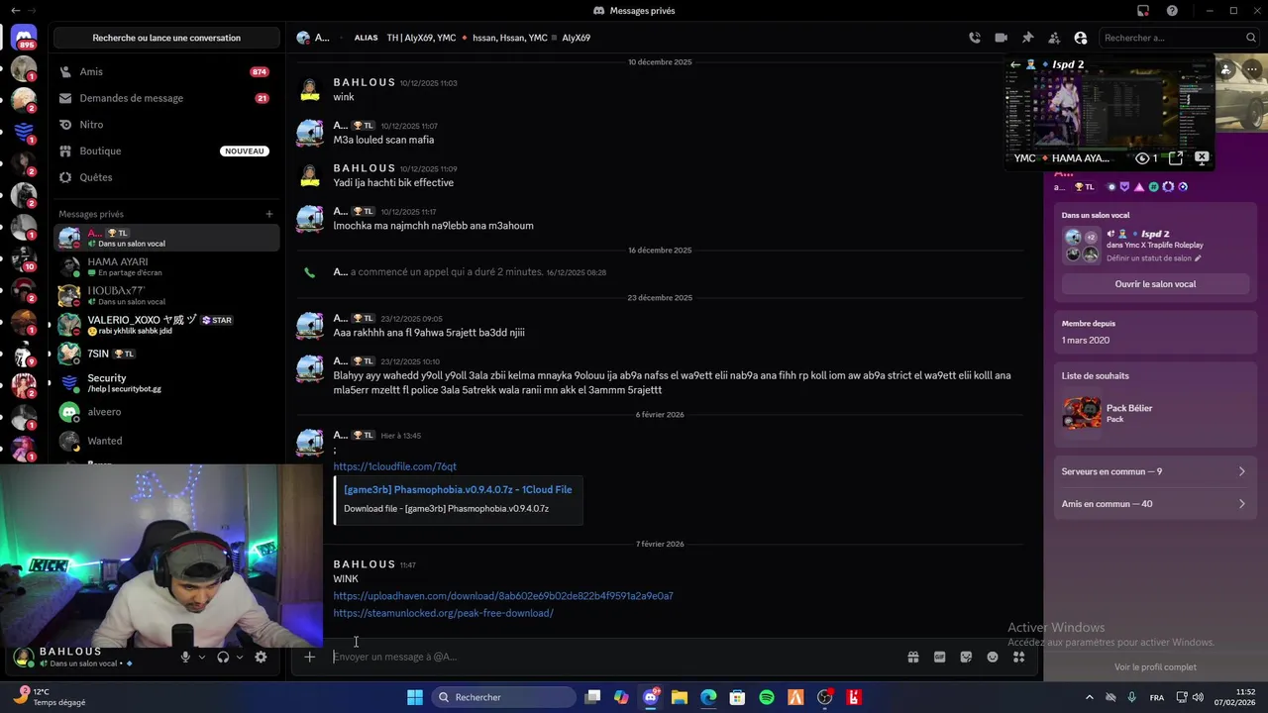Click Voir le profil complet
Screen dimensions: 1268x713
coord(1155,667)
